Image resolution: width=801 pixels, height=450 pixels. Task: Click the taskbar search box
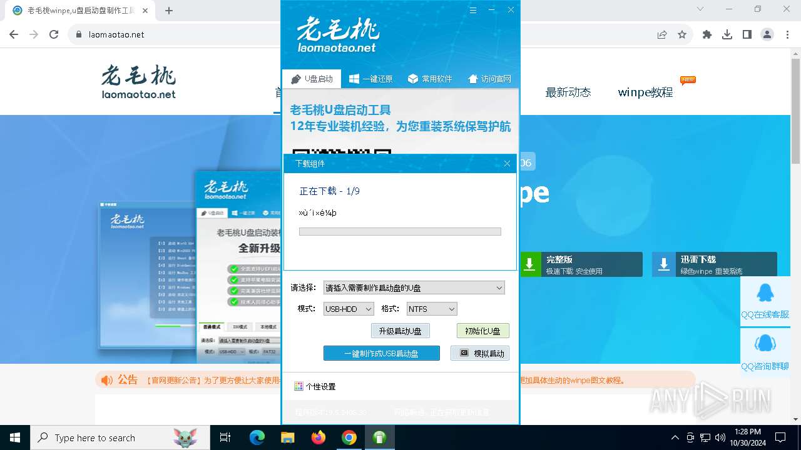[x=120, y=437]
